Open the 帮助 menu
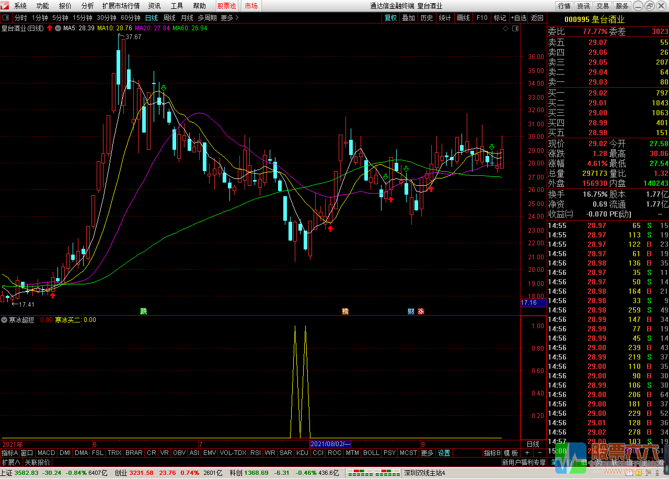This screenshot has height=479, width=669. [x=200, y=6]
